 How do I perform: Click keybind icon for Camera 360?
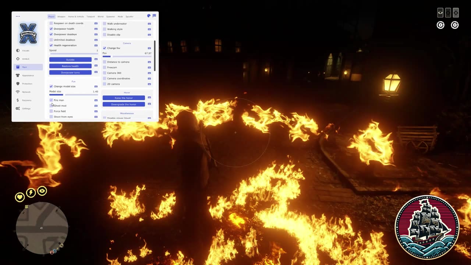tap(149, 73)
